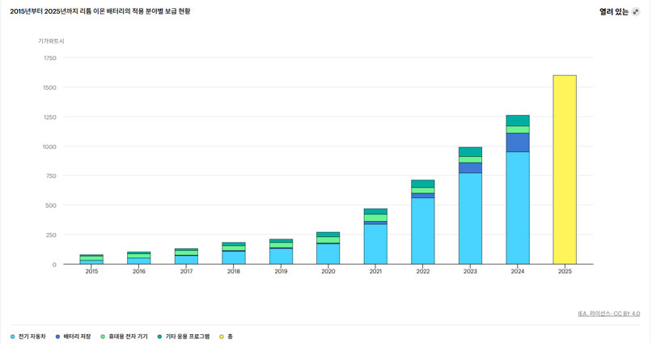Click the 2018 stacked bar
Image resolution: width=669 pixels, height=360 pixels.
click(234, 253)
